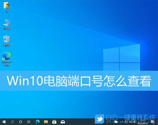
Task: Open the volume speaker control
Action: point(130,122)
